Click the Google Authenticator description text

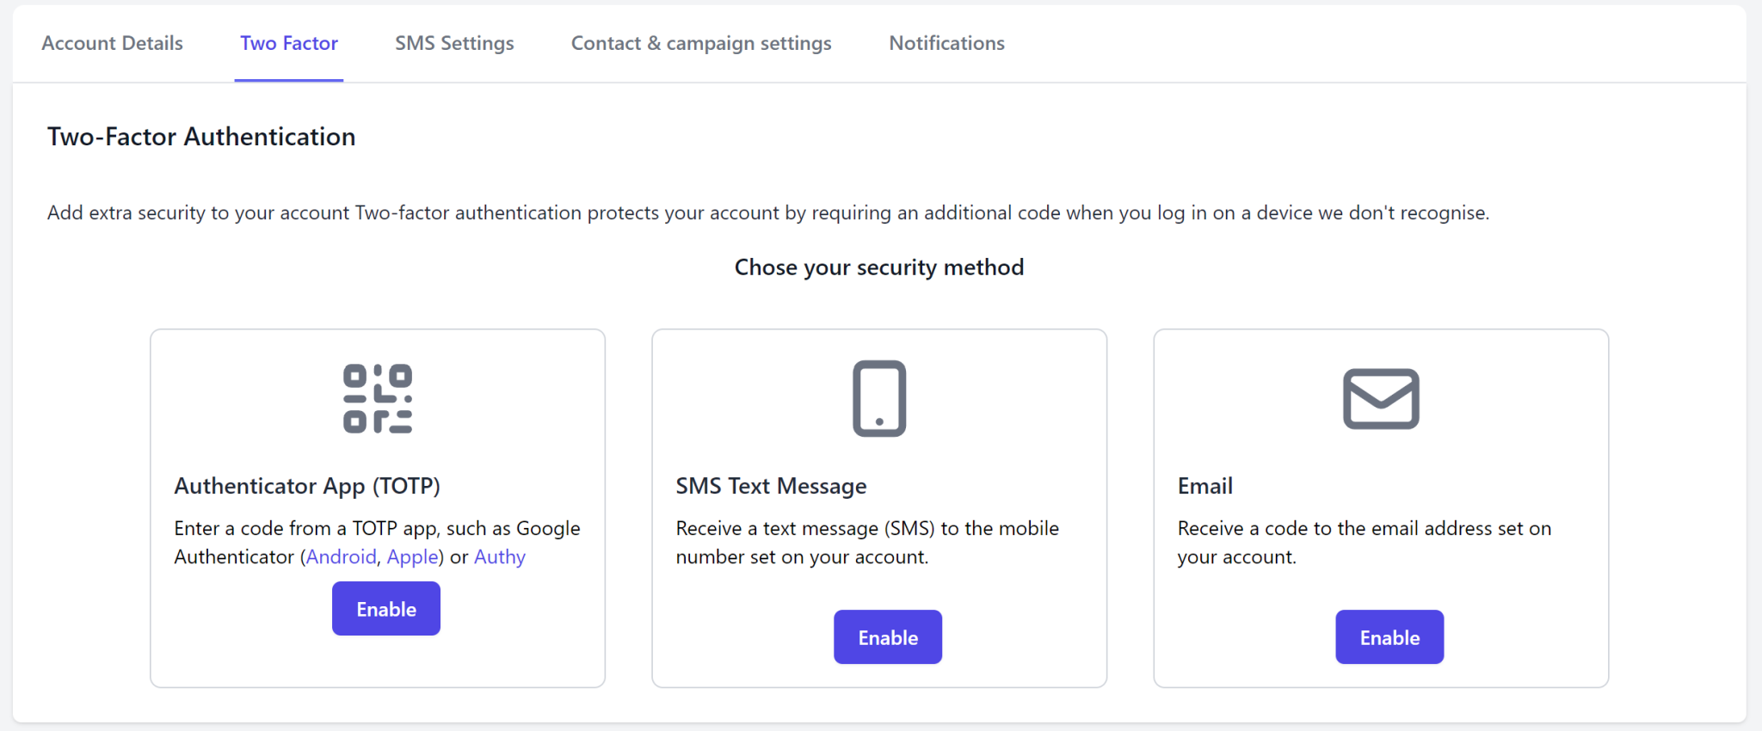point(378,542)
